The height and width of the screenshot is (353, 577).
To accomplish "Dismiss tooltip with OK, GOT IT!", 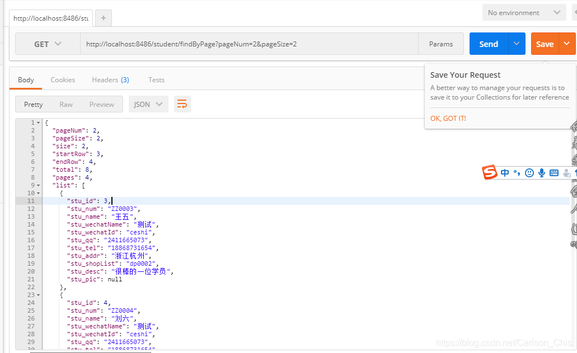I will [448, 119].
